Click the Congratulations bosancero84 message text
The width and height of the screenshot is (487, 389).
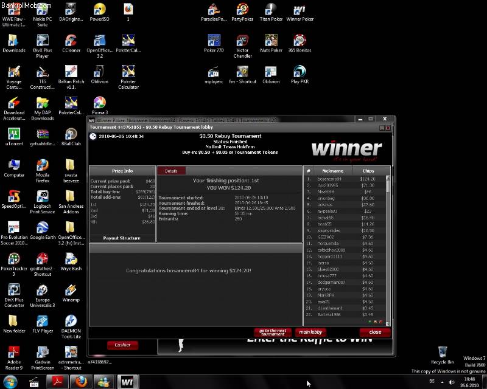189,271
